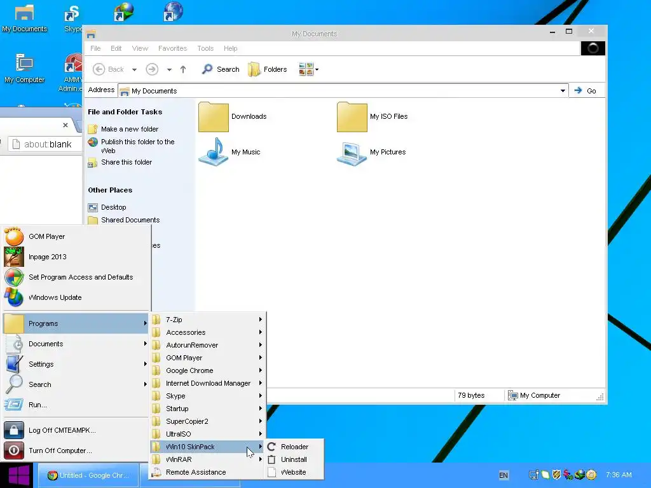Expand the UltraISO program folder
Screen dimensions: 651x488
coord(207,434)
